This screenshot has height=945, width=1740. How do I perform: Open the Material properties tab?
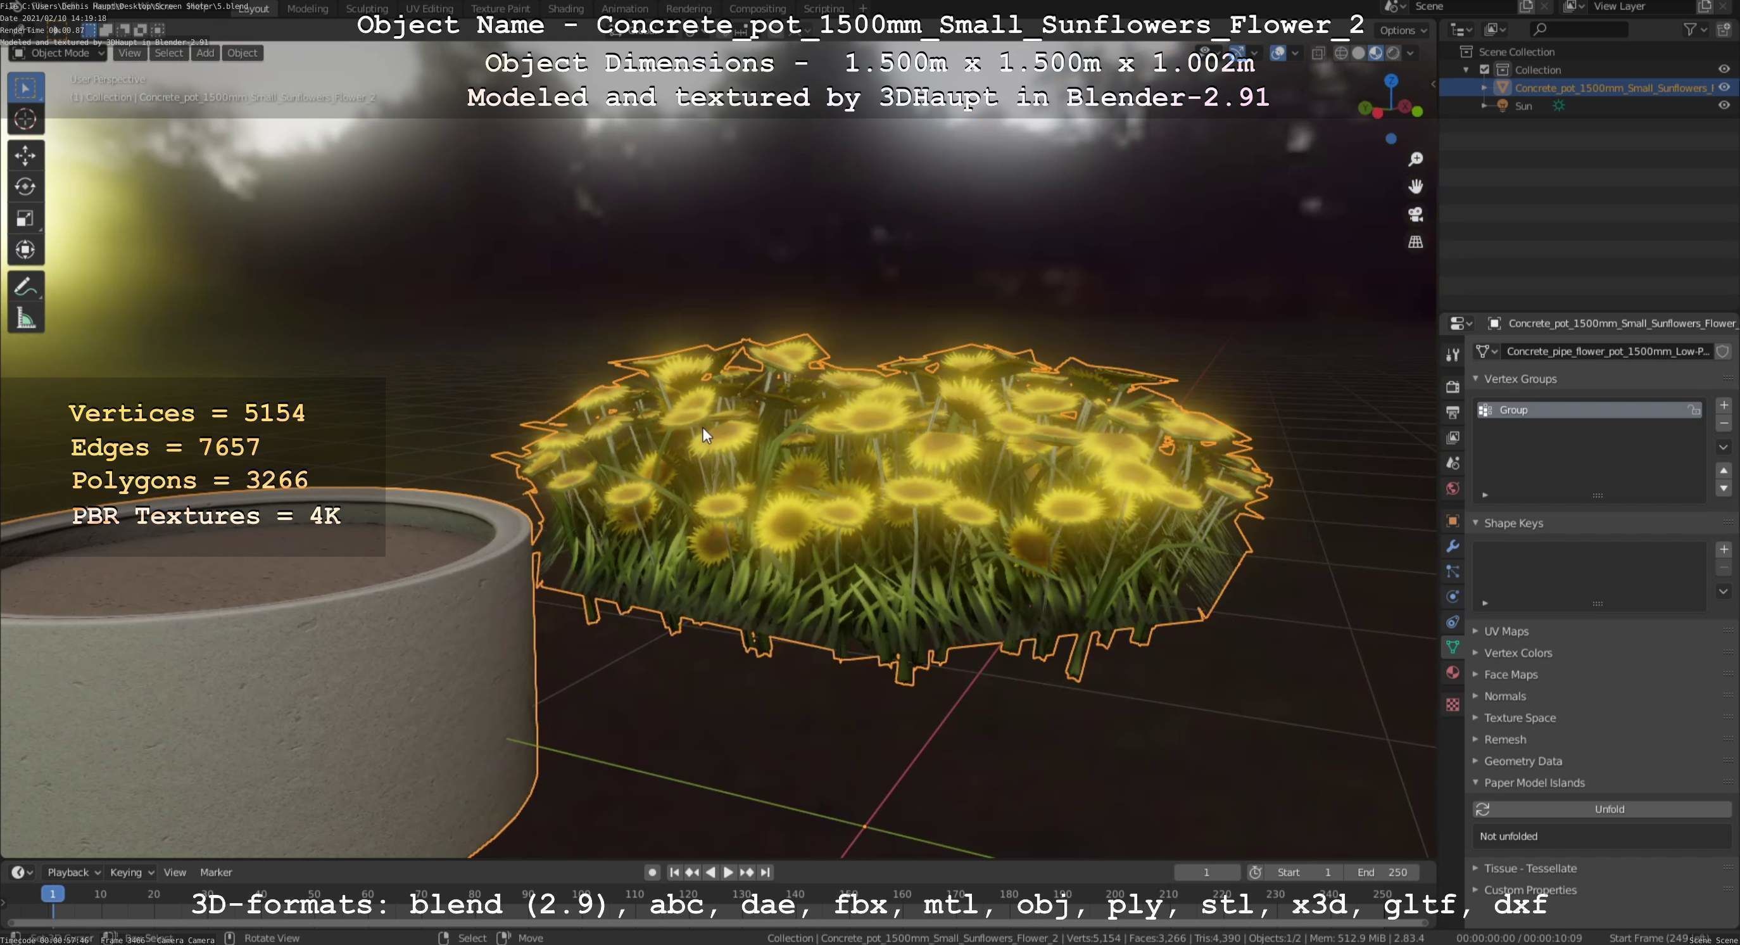(1453, 673)
